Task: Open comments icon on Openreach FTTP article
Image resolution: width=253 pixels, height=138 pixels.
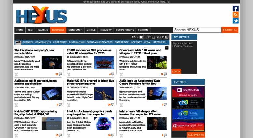Action: [x=165, y=74]
